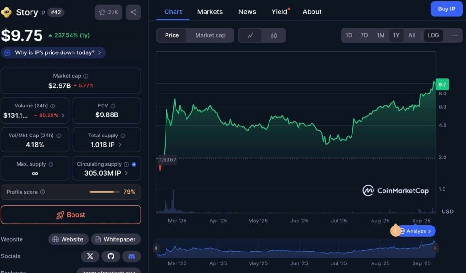This screenshot has width=466, height=273.
Task: Click the mini overview chart navigator
Action: point(296,248)
